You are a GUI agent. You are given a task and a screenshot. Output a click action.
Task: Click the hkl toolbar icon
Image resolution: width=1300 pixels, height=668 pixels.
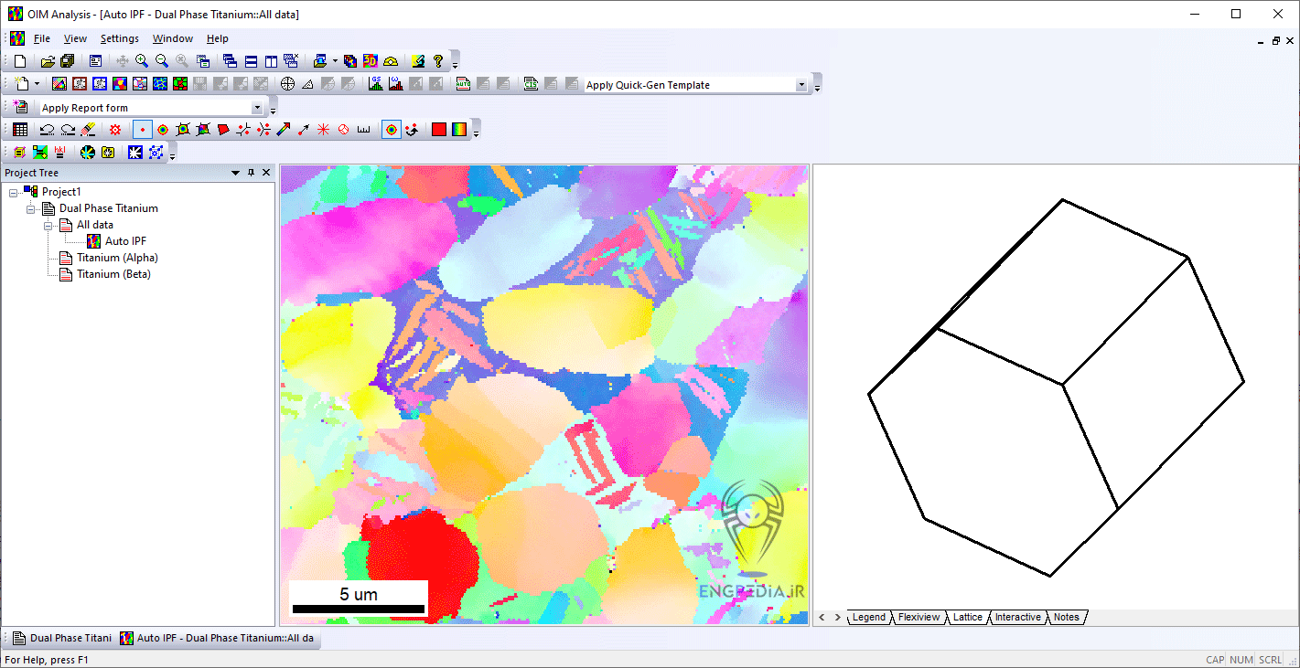pos(60,153)
